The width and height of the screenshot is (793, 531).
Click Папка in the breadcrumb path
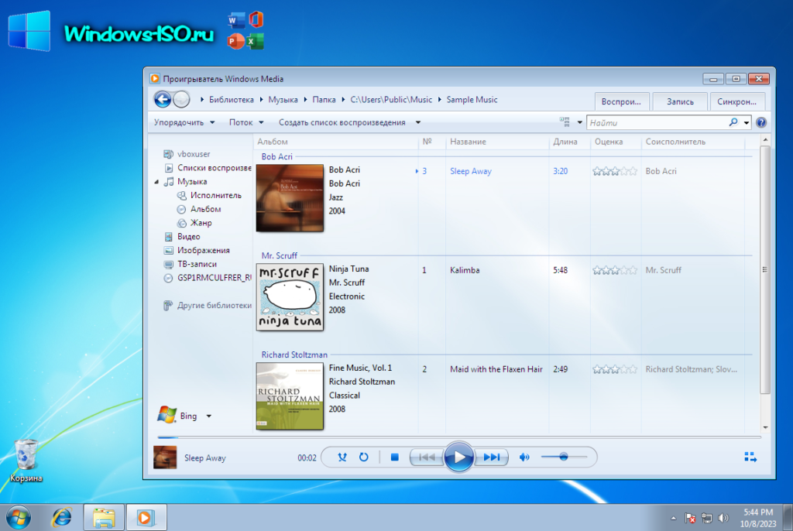(324, 100)
